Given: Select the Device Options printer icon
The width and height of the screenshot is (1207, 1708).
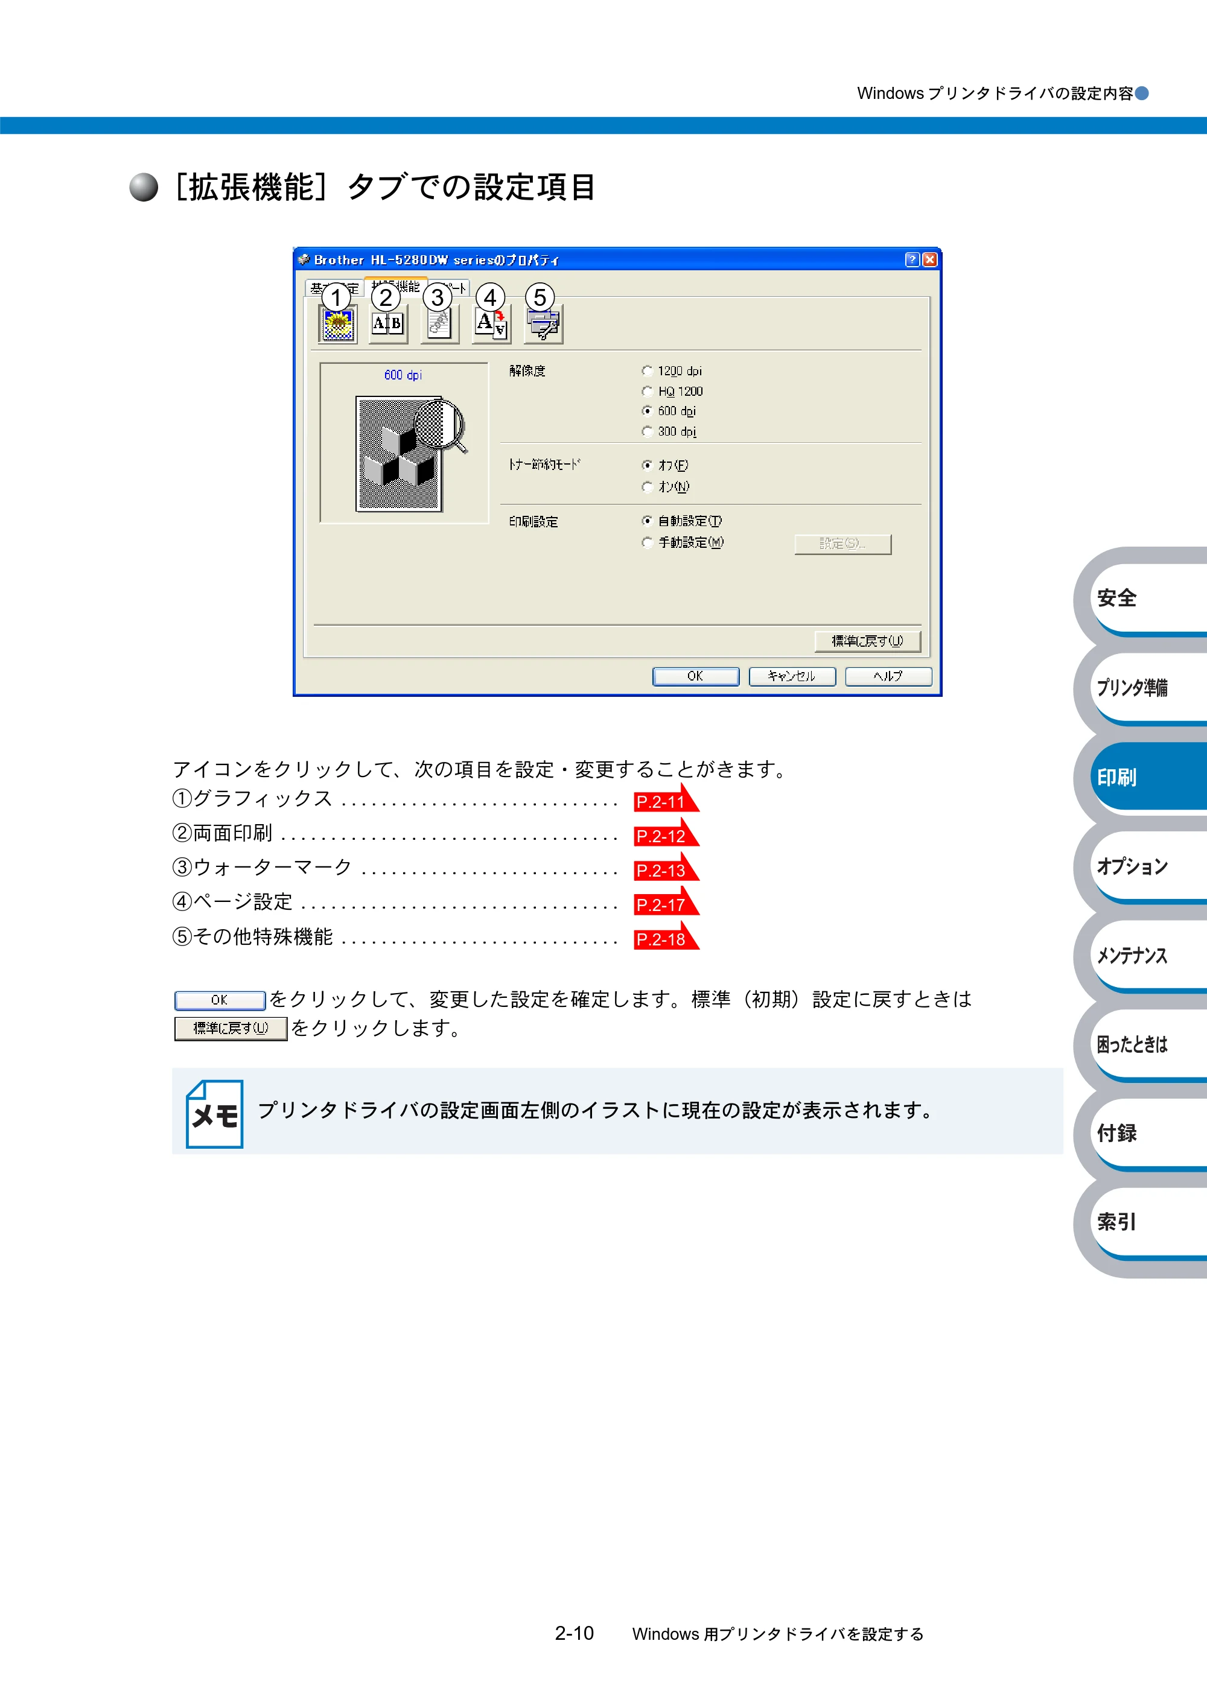Looking at the screenshot, I should [543, 325].
